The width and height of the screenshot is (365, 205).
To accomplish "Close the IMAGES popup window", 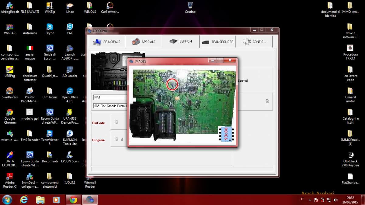I will pos(230,60).
